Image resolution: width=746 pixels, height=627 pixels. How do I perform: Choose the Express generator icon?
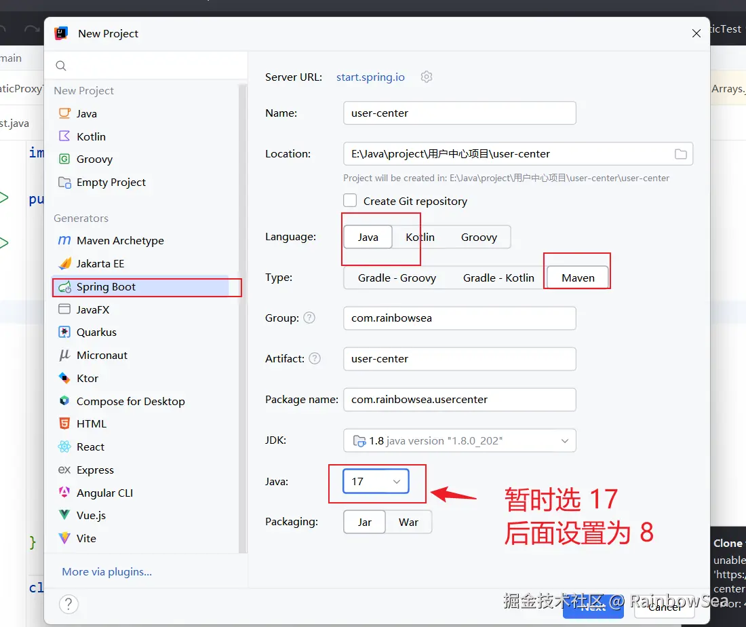click(64, 470)
